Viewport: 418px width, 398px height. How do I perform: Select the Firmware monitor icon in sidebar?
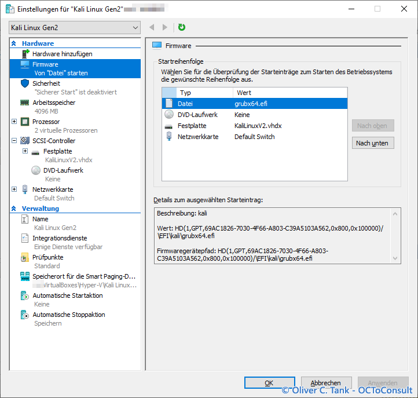point(25,64)
